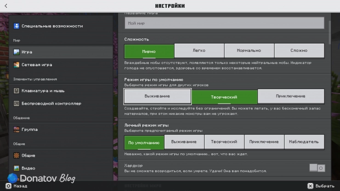
Task: Set difficulty to Легко
Action: tap(199, 51)
